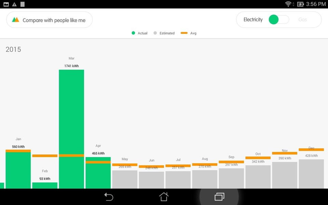
Task: Tap the 390 kWh November label
Action: 285,158
